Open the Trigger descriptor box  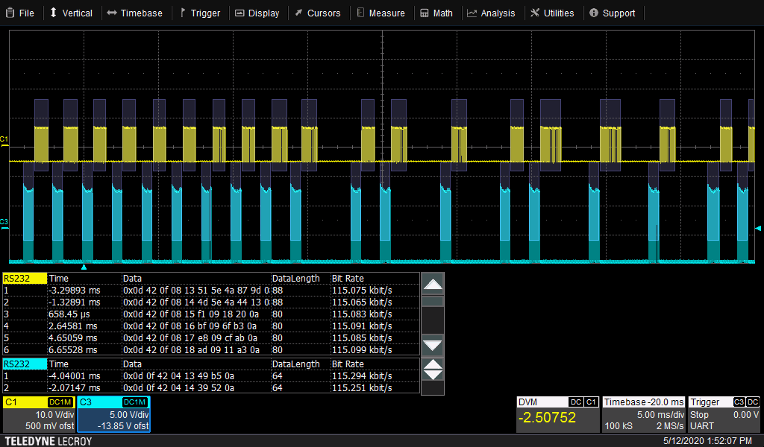click(724, 414)
